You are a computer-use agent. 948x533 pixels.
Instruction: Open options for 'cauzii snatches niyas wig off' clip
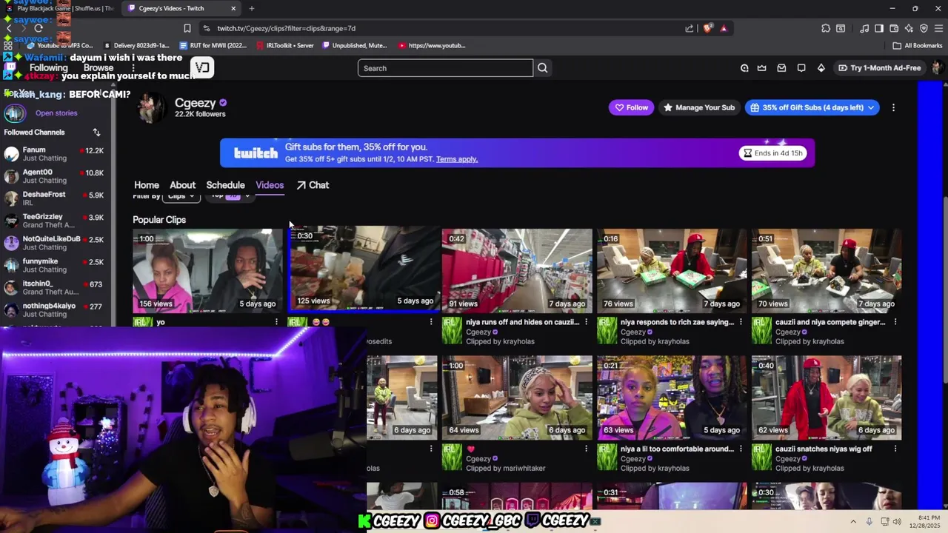click(x=895, y=449)
